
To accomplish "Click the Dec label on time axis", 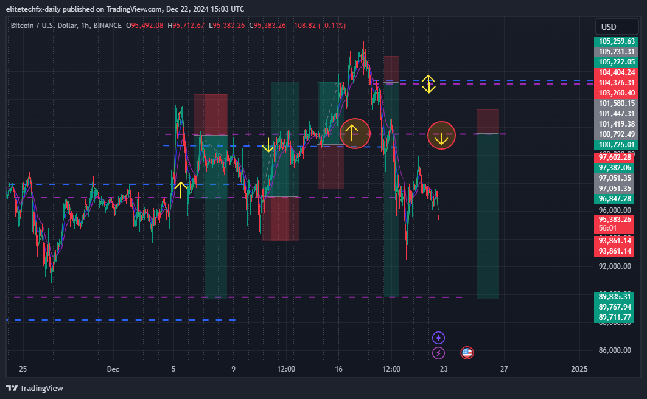I will click(113, 369).
